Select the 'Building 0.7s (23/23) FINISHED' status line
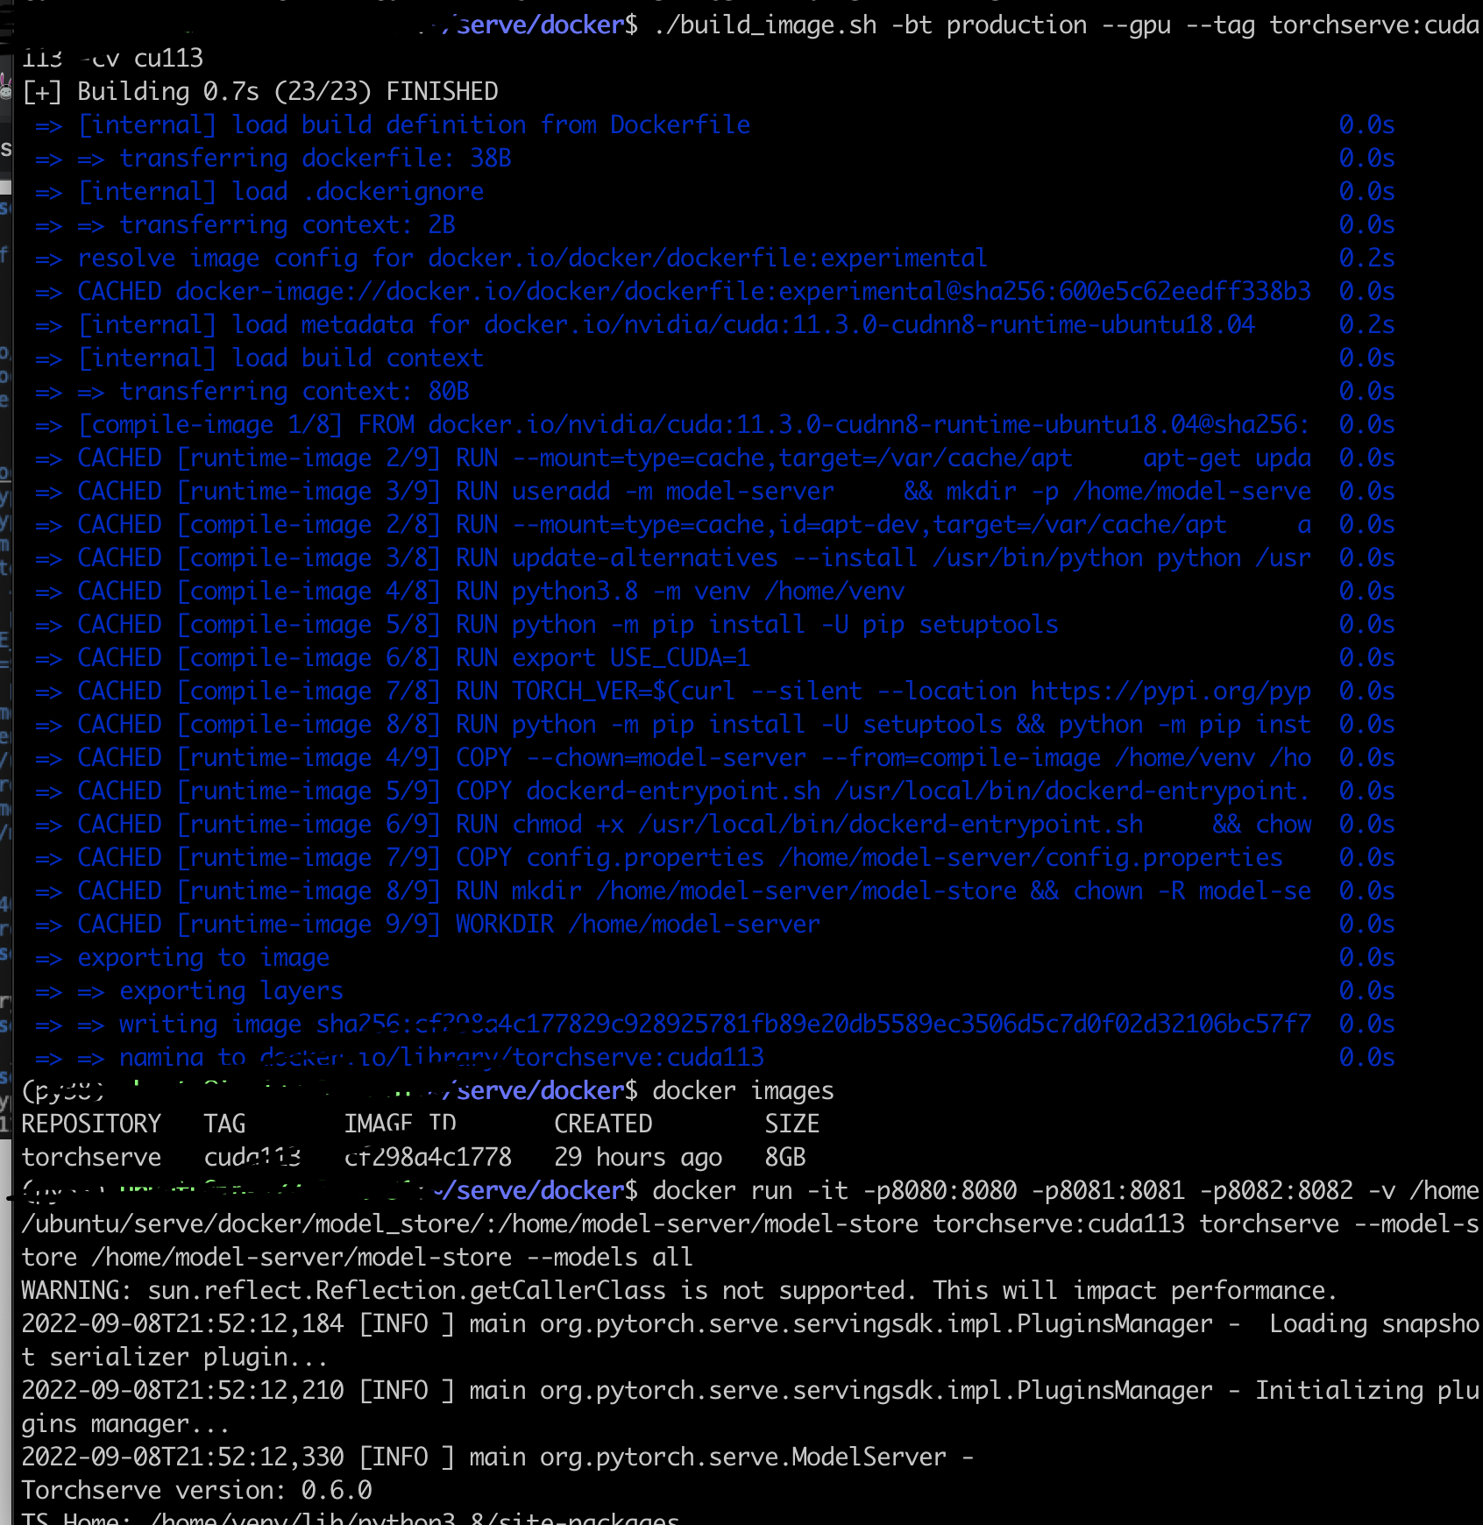1483x1525 pixels. click(263, 90)
